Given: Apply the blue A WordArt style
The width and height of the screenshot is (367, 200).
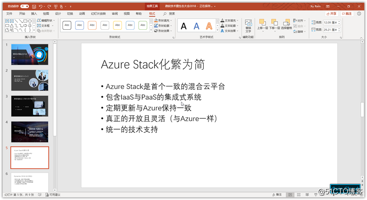Looking at the screenshot, I should [x=197, y=26].
